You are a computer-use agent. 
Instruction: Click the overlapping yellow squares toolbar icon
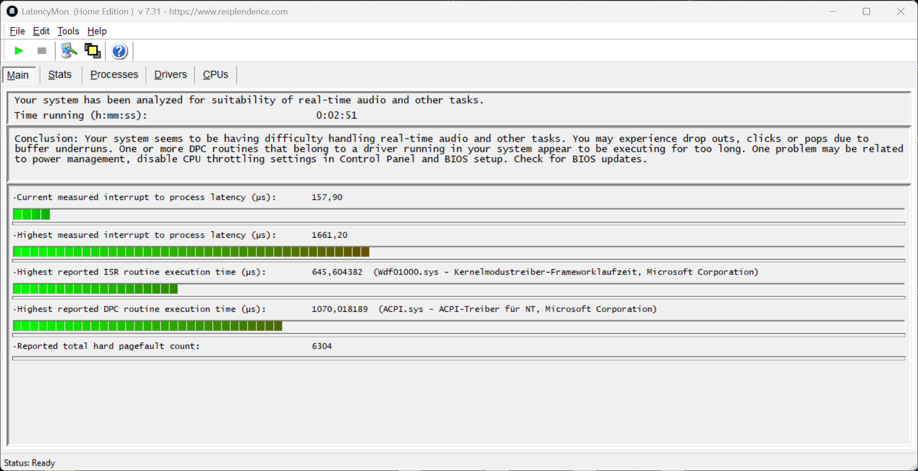click(x=92, y=51)
